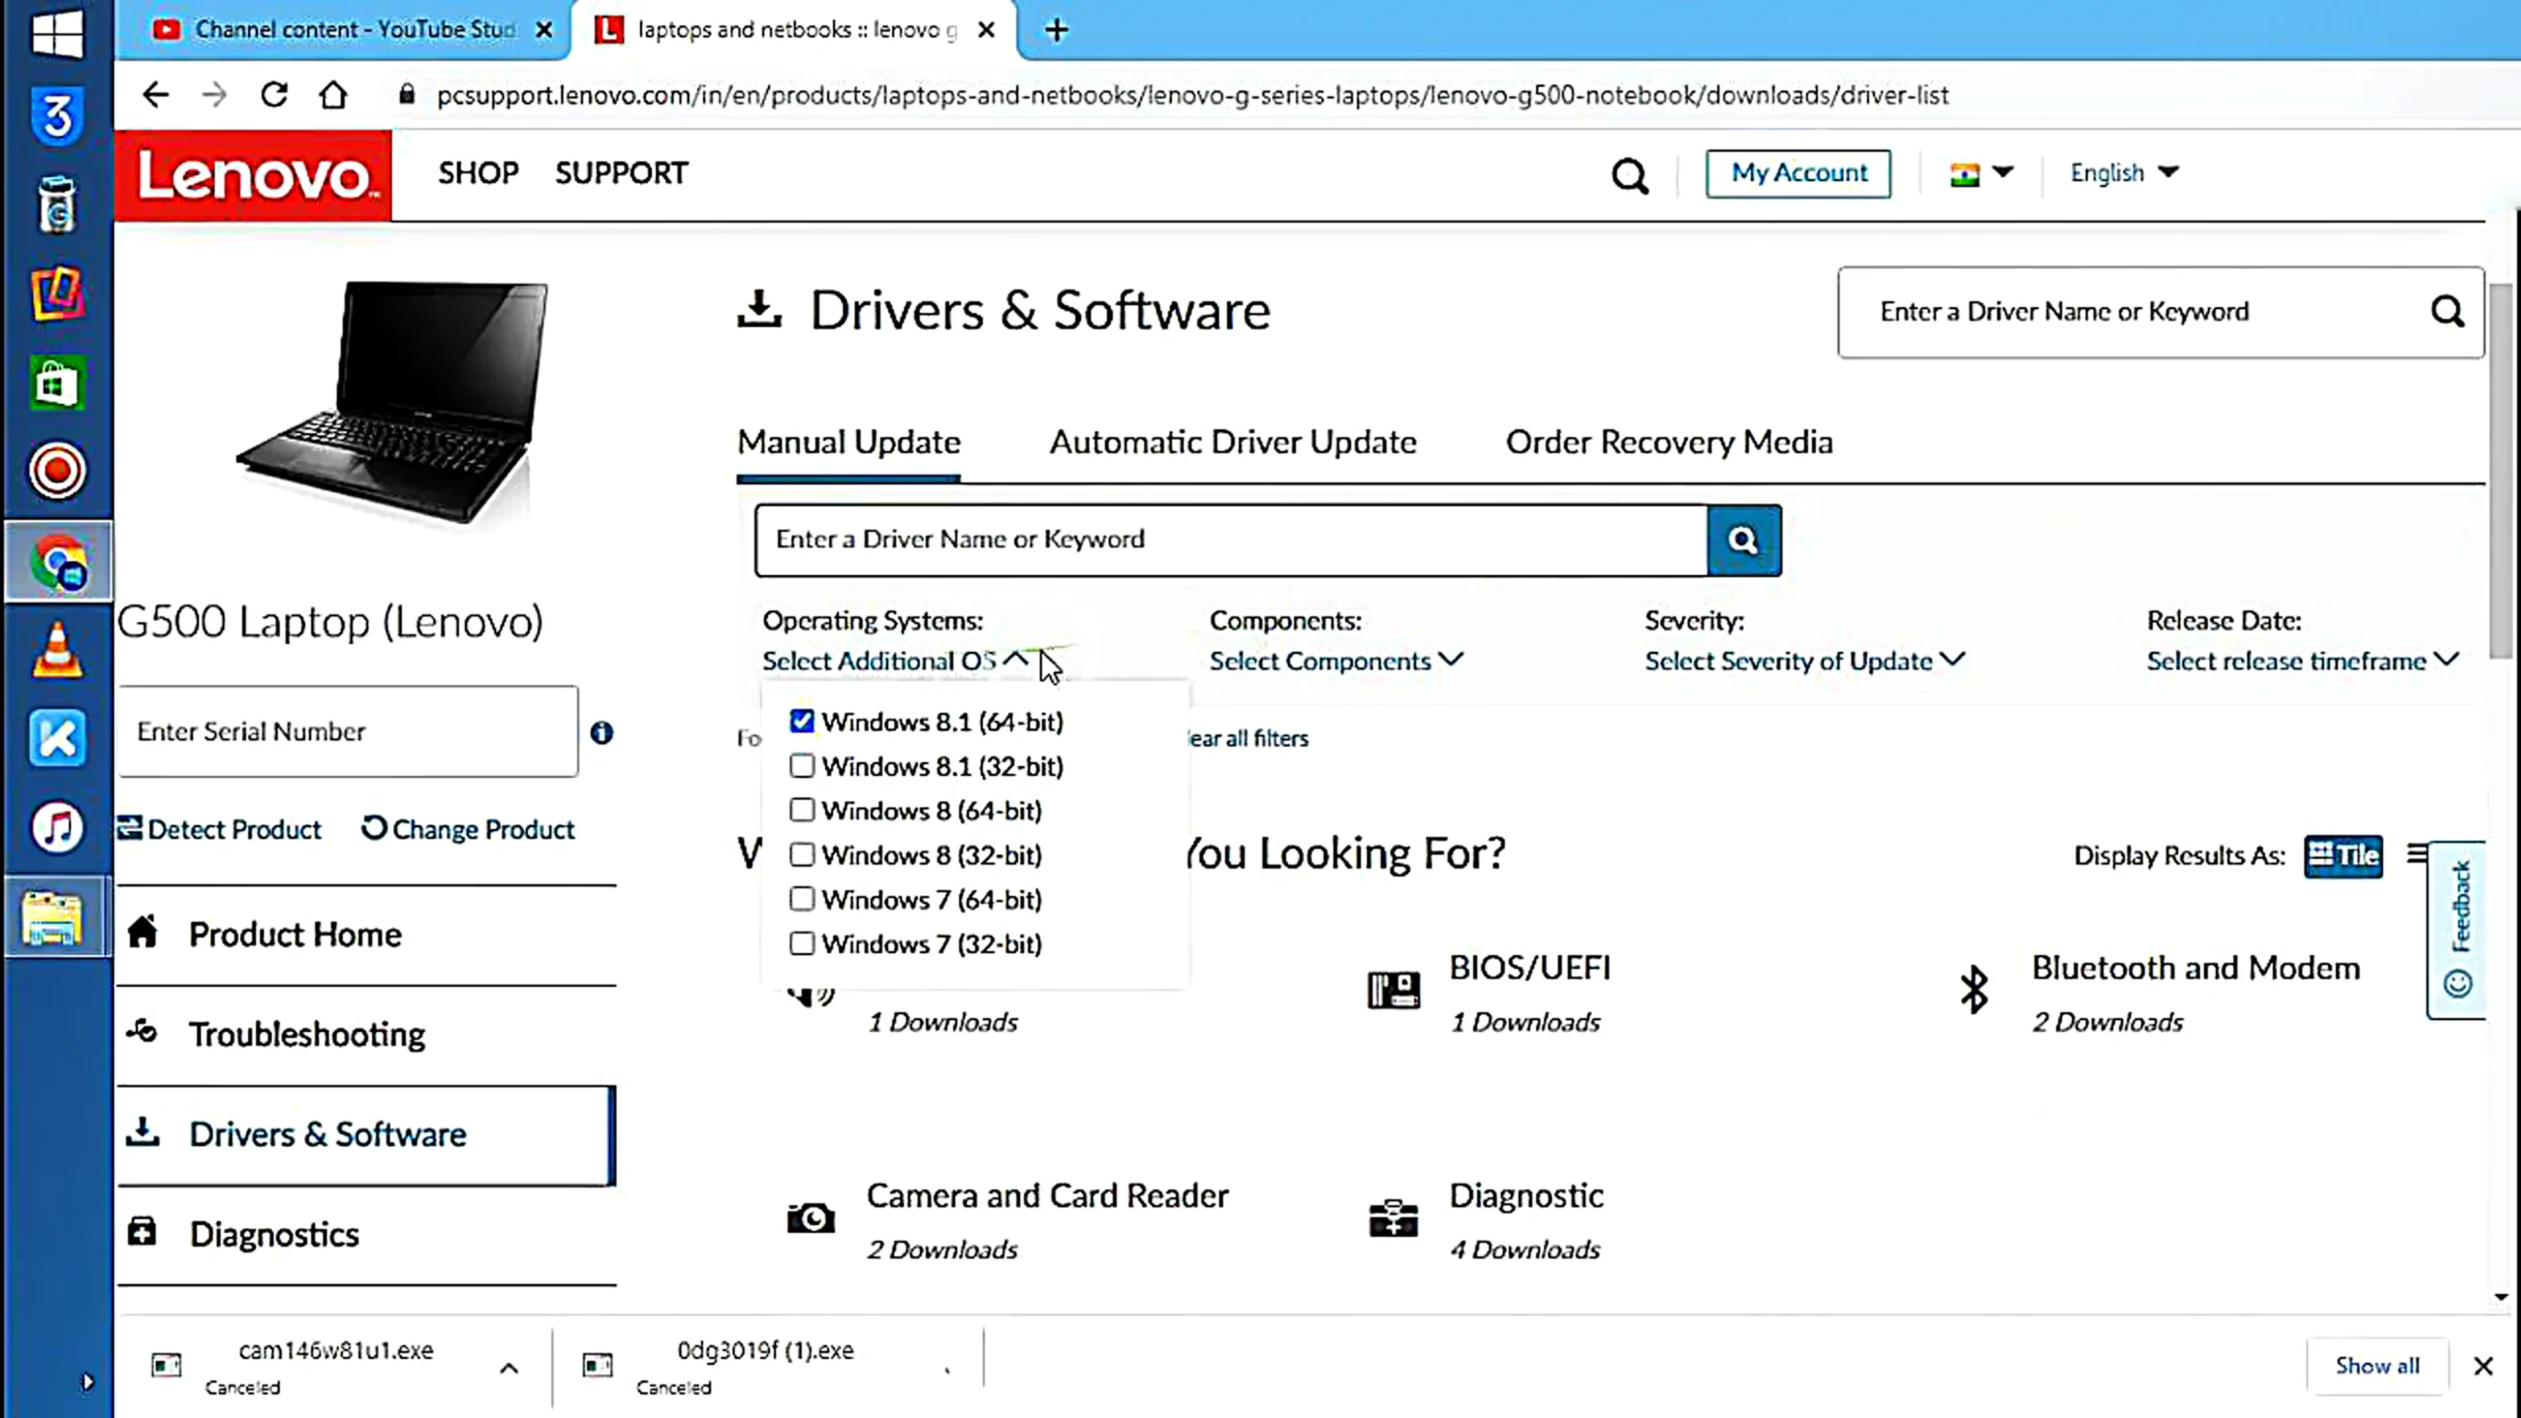Switch results display to Tile view
Image resolution: width=2521 pixels, height=1418 pixels.
(x=2343, y=855)
